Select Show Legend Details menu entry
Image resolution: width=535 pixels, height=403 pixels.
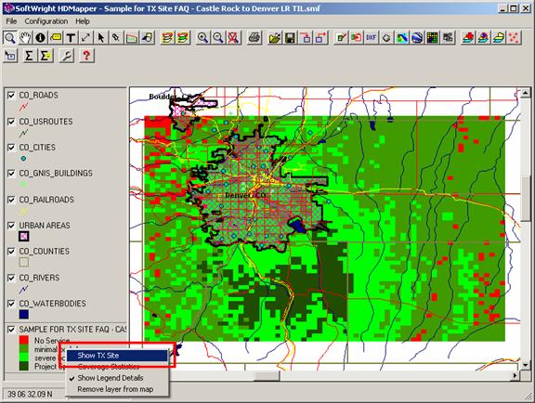click(117, 378)
